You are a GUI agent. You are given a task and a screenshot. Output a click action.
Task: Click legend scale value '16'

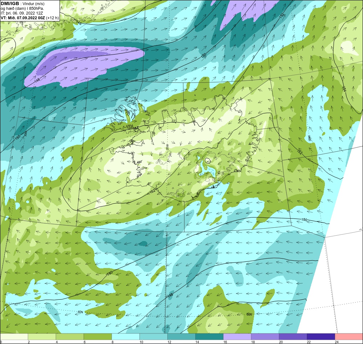click(225, 342)
